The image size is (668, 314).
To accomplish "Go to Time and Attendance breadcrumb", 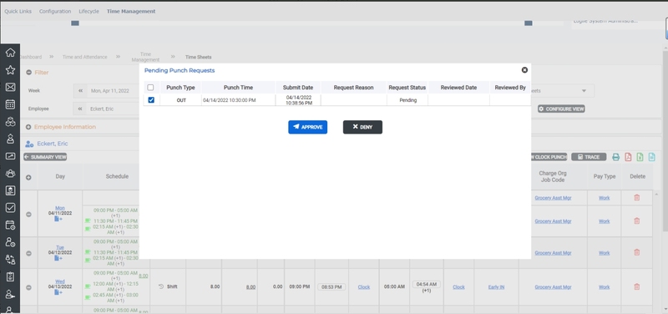I will [x=85, y=57].
